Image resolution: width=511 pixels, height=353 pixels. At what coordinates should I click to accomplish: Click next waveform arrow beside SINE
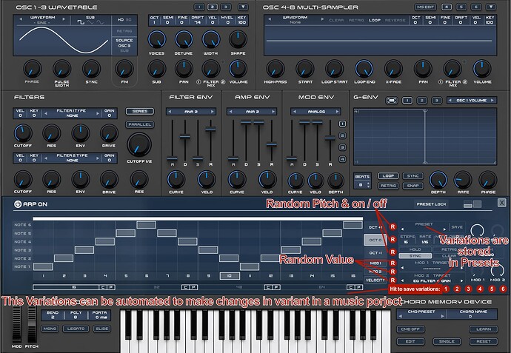click(x=64, y=19)
